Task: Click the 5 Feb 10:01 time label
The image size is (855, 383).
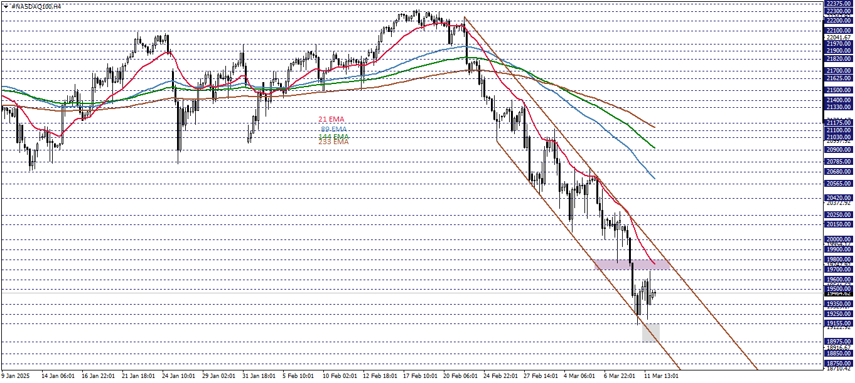Action: tap(298, 376)
